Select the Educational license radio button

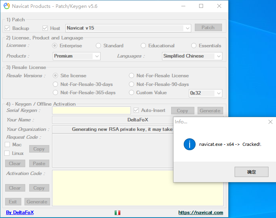click(143, 46)
